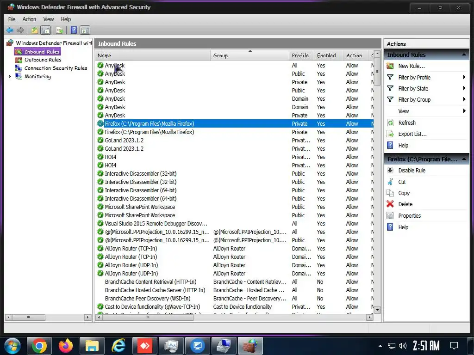Click Export List… in Actions pane
Viewport: 474px width, 355px height.
click(412, 134)
